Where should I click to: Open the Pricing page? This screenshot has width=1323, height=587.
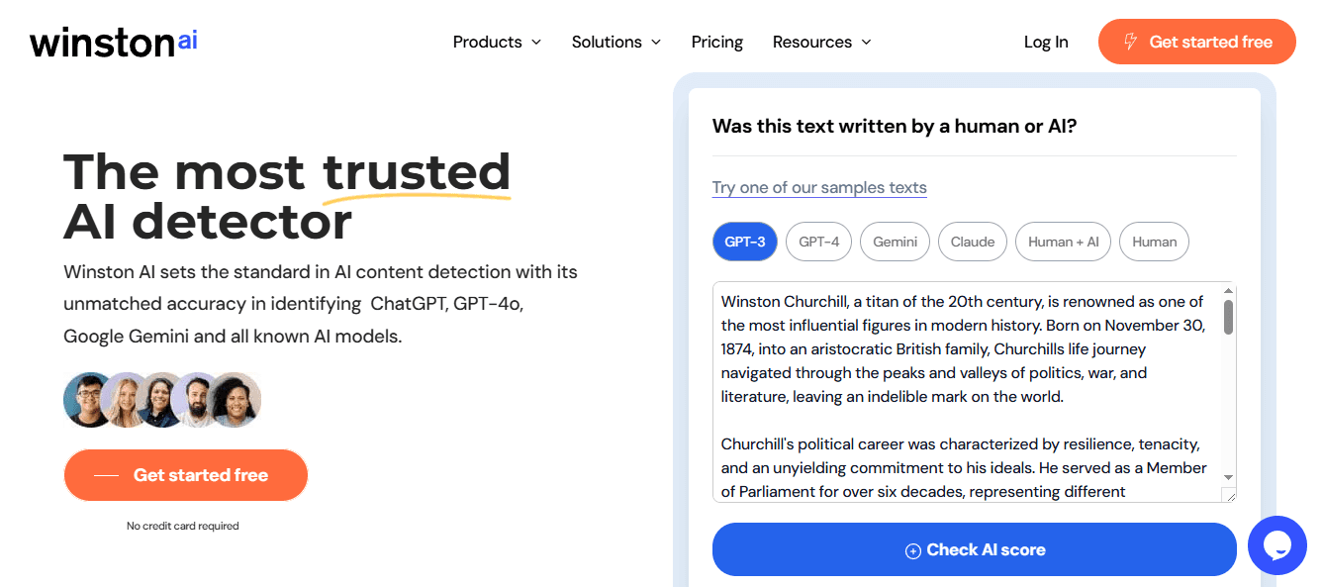coord(717,42)
